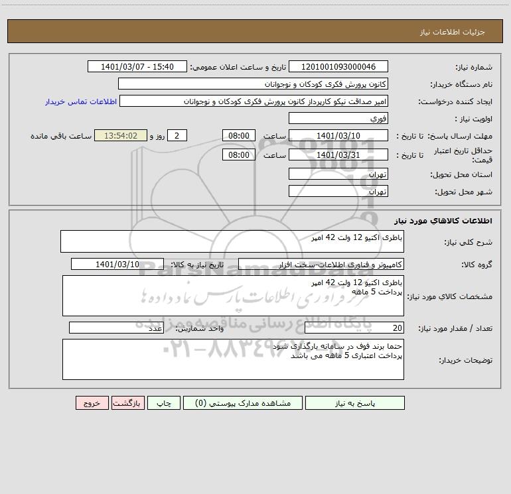Screen dimensions: 511x494
Task: Click the announcement date field 1401/03/07 - 15:40
Action: pos(137,66)
